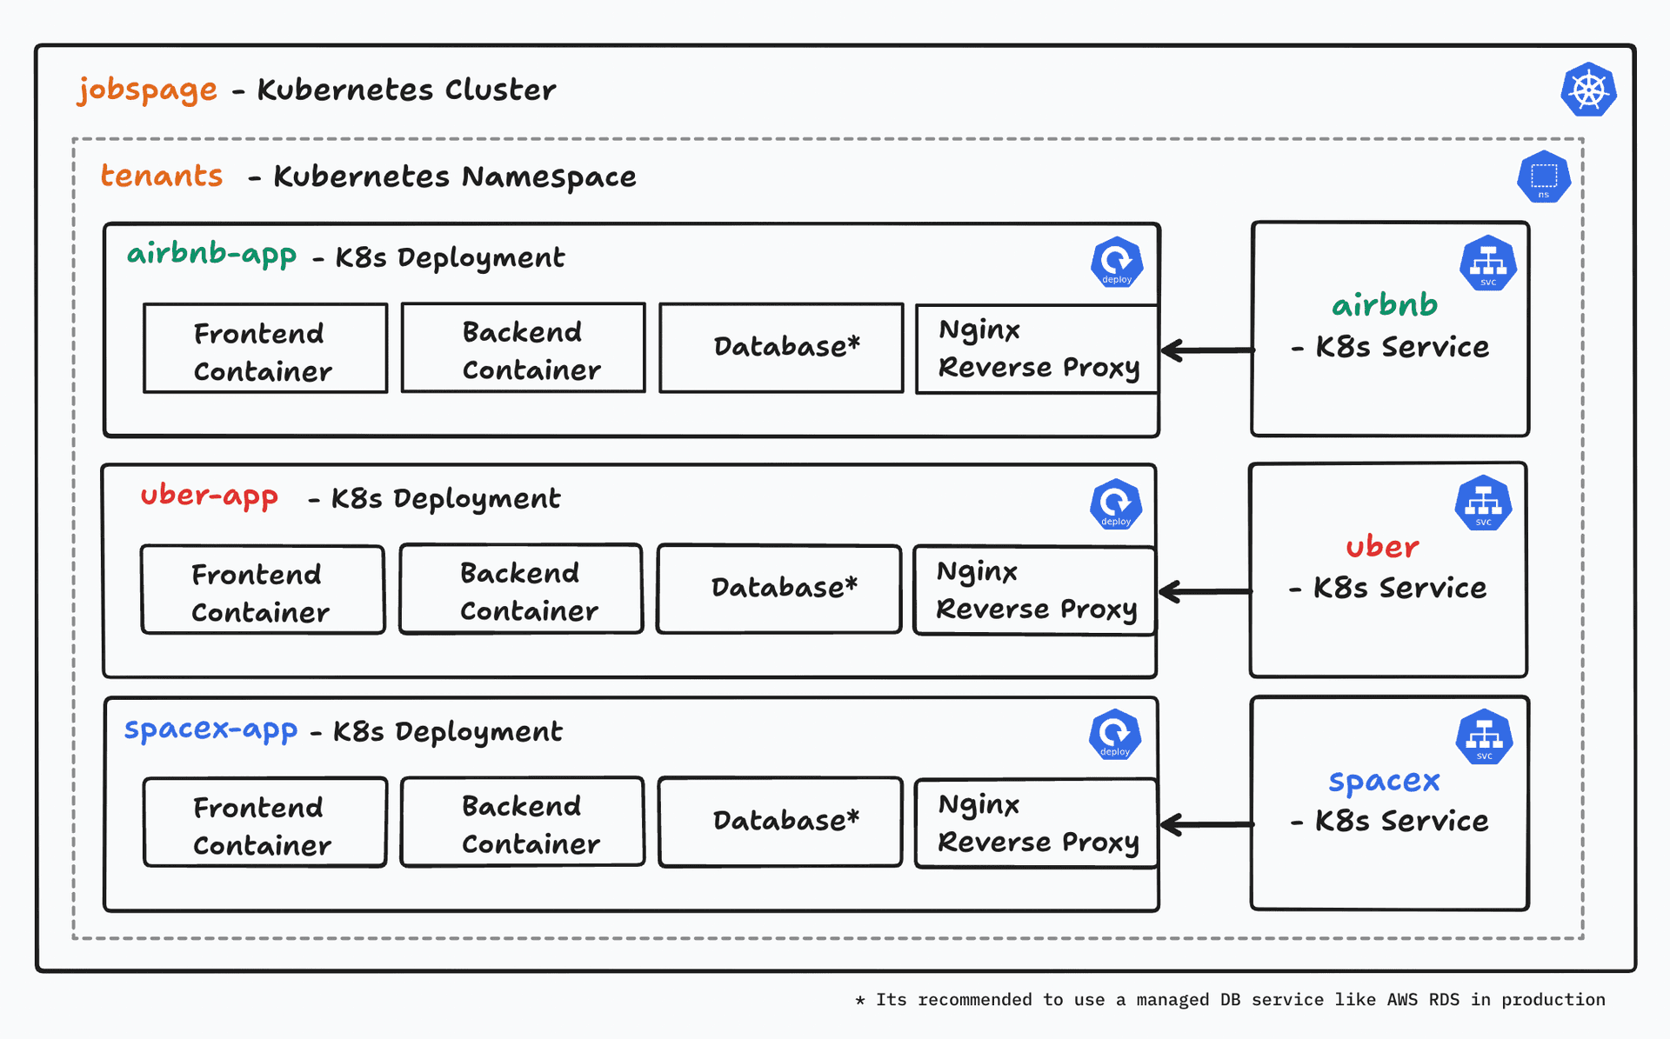1670x1039 pixels.
Task: Select Nginx Reverse Proxy box in airbnb-app
Action: coord(1038,350)
